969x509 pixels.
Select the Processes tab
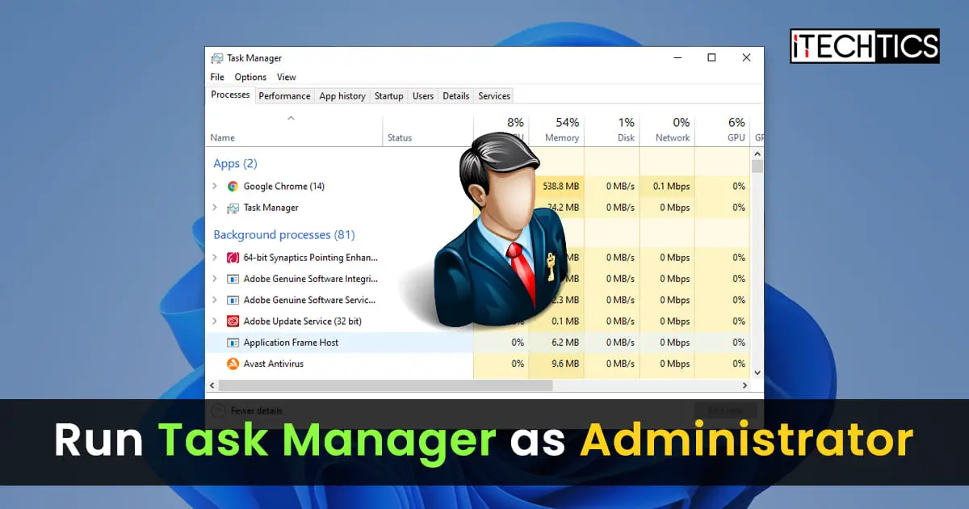click(x=230, y=95)
